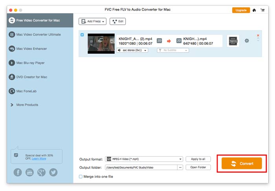The image size is (275, 191).
Task: Click the Mac Video Enhancer palette icon
Action: 12,49
